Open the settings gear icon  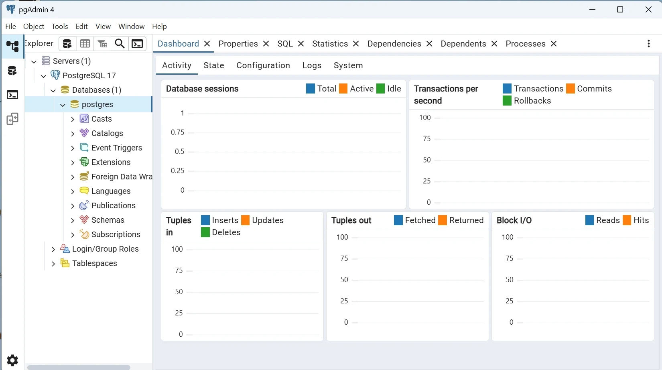tap(12, 360)
